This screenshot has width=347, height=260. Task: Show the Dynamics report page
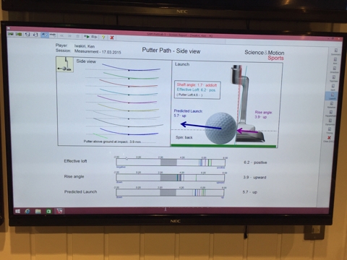click(x=330, y=122)
